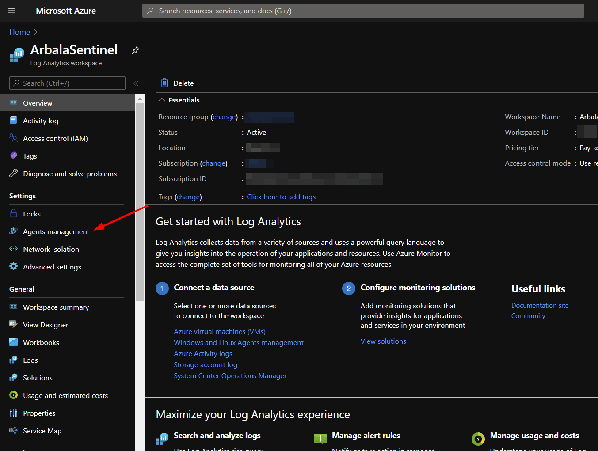Click the Usage and estimated costs icon

point(14,395)
